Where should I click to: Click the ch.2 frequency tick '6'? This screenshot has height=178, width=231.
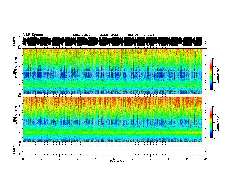[x=20, y=115]
